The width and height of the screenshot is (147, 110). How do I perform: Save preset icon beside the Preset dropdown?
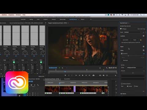[144, 32]
